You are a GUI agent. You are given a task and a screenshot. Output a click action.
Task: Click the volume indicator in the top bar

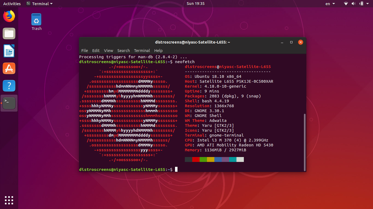(354, 4)
